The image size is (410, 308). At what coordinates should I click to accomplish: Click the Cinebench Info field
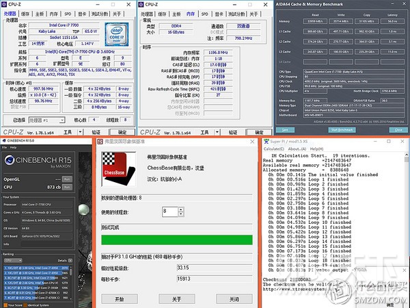pos(46,244)
